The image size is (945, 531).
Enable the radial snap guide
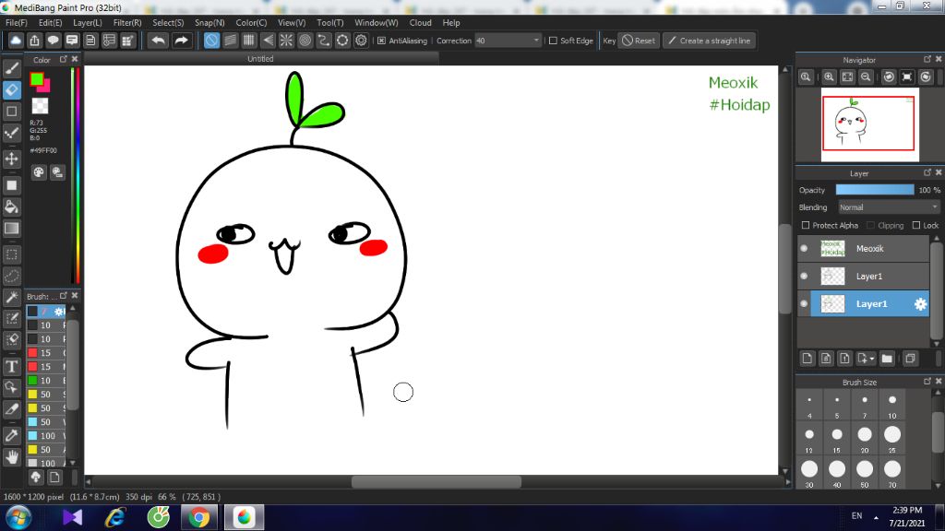click(x=286, y=41)
